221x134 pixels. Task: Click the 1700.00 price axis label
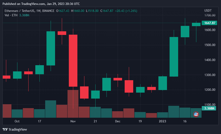coord(210,15)
